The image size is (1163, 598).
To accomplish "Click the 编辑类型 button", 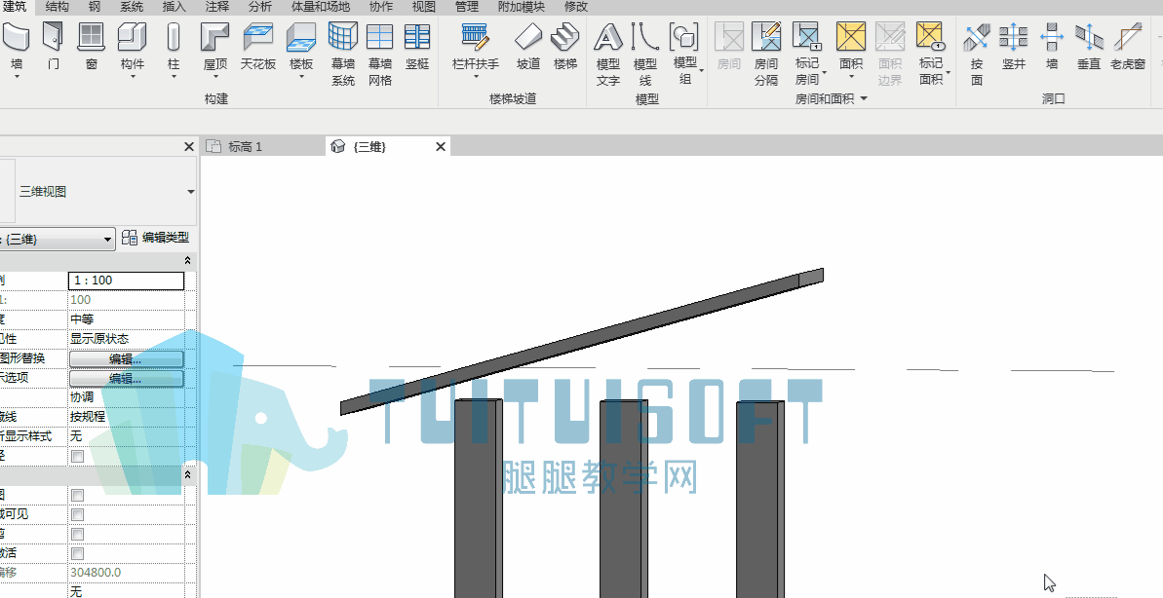I will 156,238.
